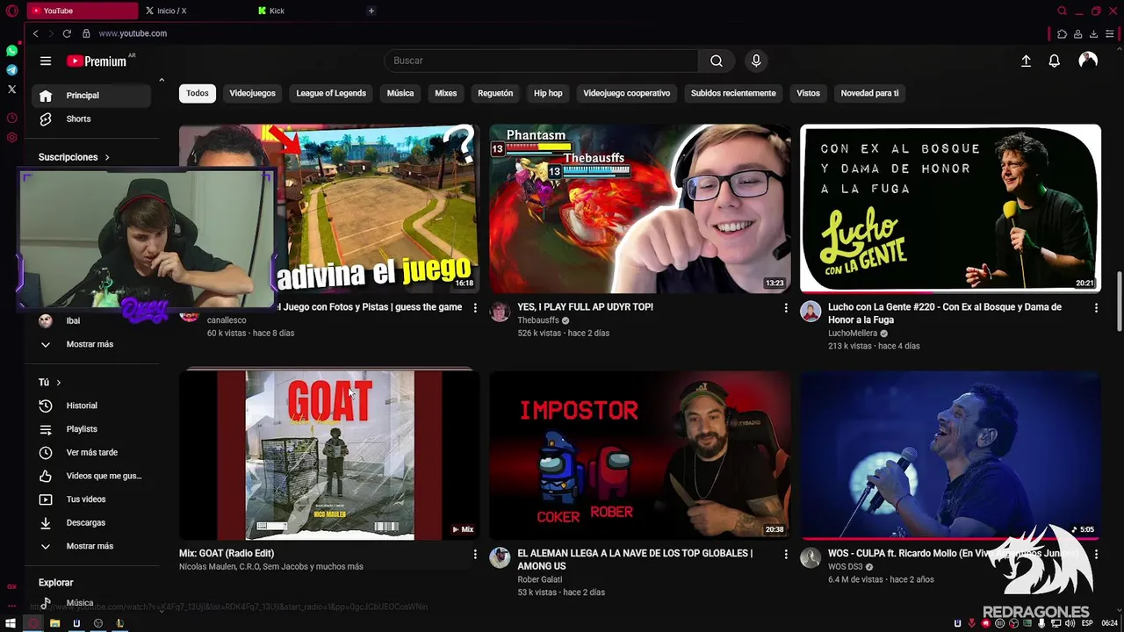This screenshot has height=632, width=1124.
Task: Open the browser downloads icon
Action: 1093,34
